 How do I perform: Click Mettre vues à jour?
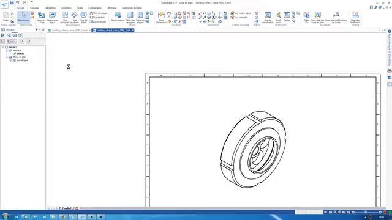pyautogui.click(x=52, y=18)
